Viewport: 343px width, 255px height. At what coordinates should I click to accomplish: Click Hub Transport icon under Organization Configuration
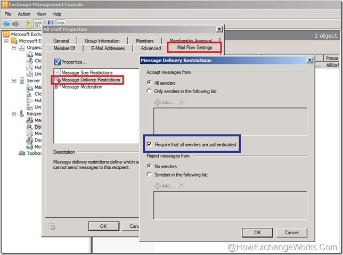point(29,67)
